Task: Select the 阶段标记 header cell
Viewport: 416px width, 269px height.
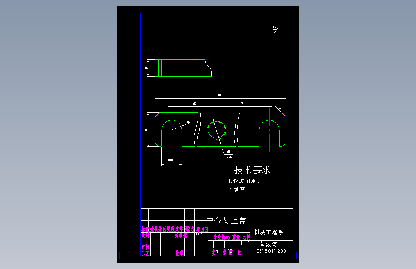Action: (x=221, y=237)
